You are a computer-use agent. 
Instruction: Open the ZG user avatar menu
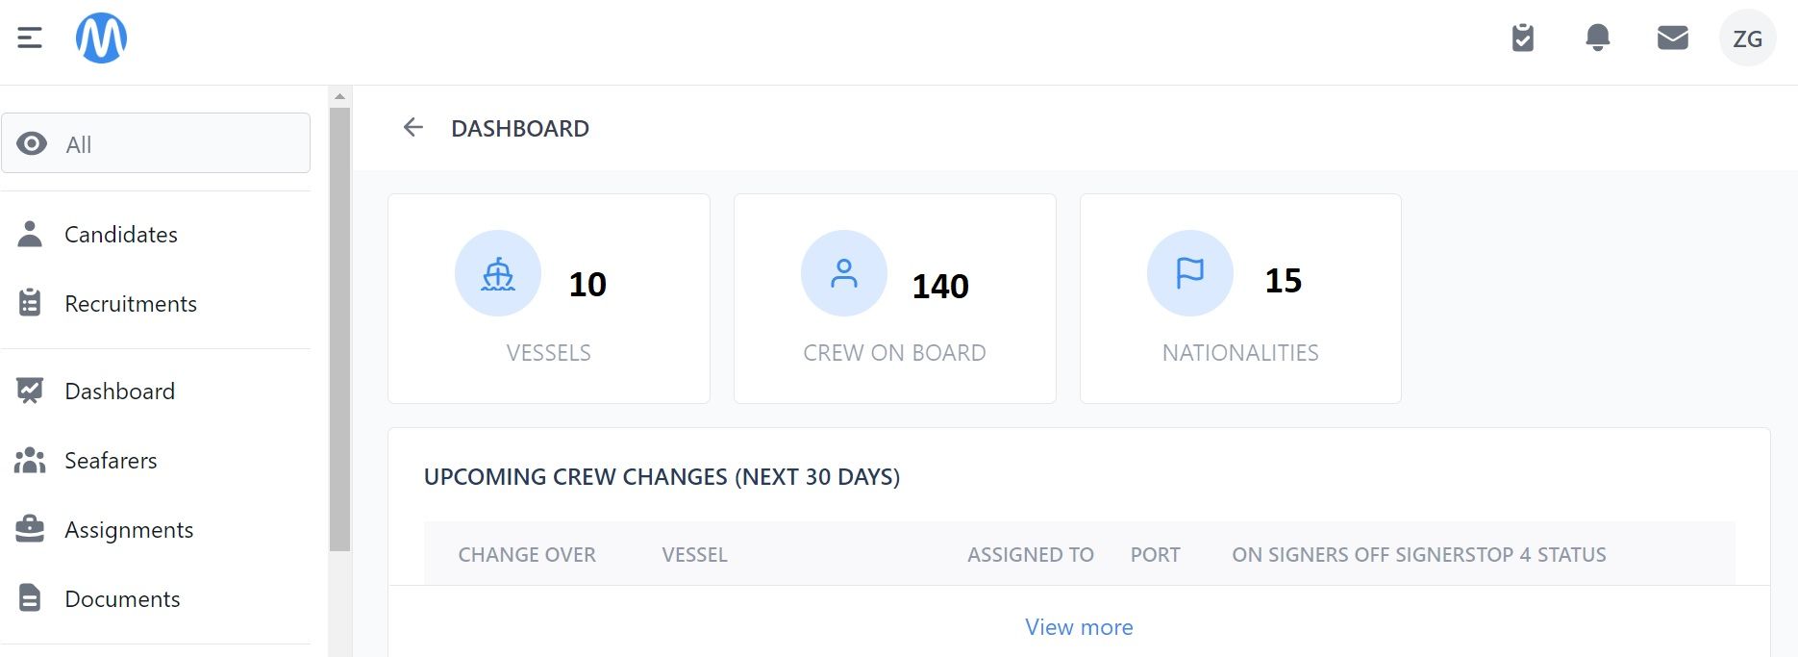pos(1748,38)
